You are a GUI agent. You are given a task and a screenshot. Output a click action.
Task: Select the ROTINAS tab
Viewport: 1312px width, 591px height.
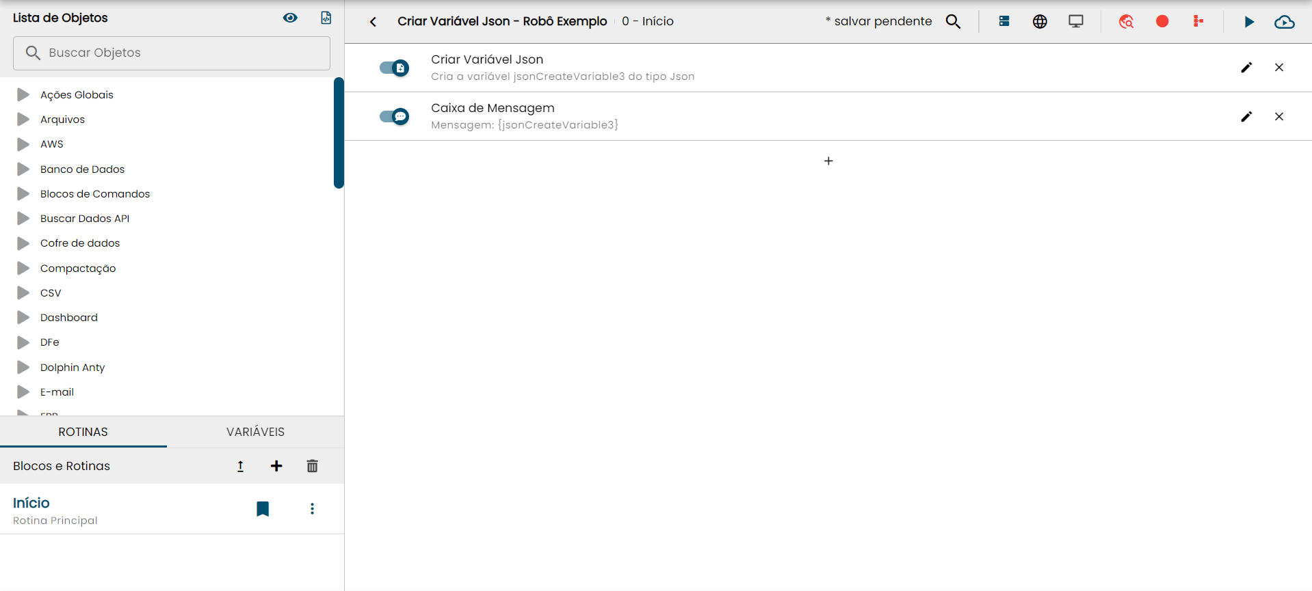[x=83, y=432]
